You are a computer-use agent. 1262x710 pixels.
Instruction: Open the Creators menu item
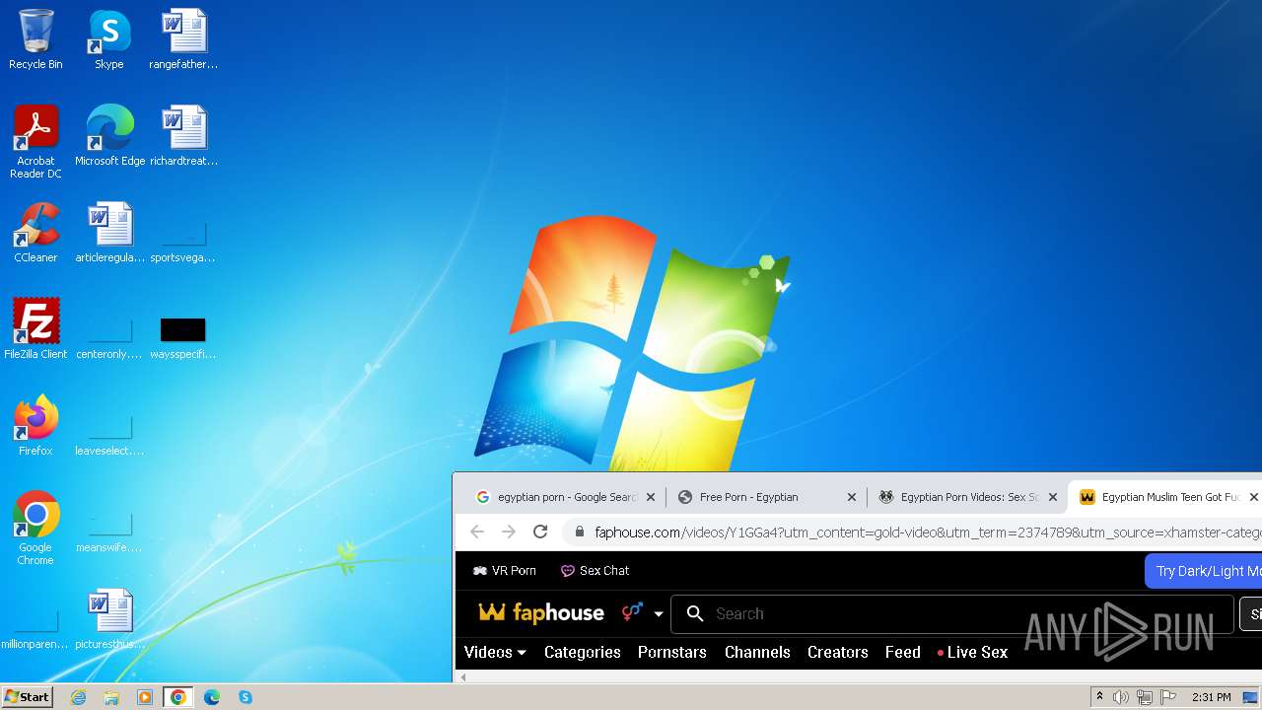[838, 652]
